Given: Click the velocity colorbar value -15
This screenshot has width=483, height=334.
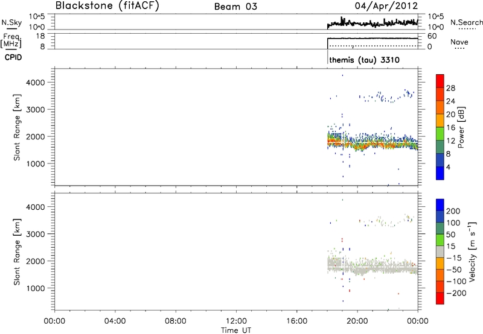Looking at the screenshot, I should tap(453, 258).
